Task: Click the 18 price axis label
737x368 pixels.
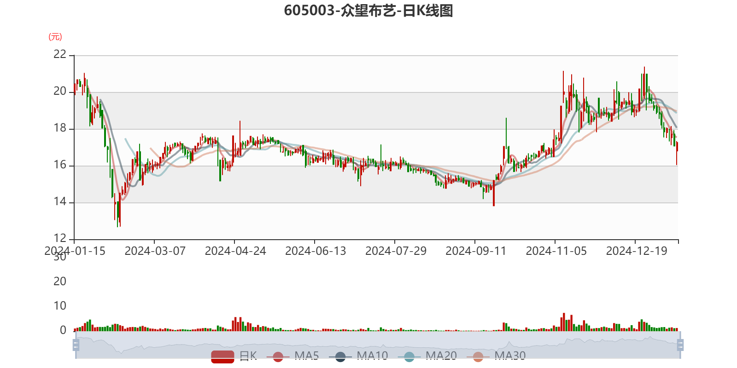Action: [x=60, y=128]
